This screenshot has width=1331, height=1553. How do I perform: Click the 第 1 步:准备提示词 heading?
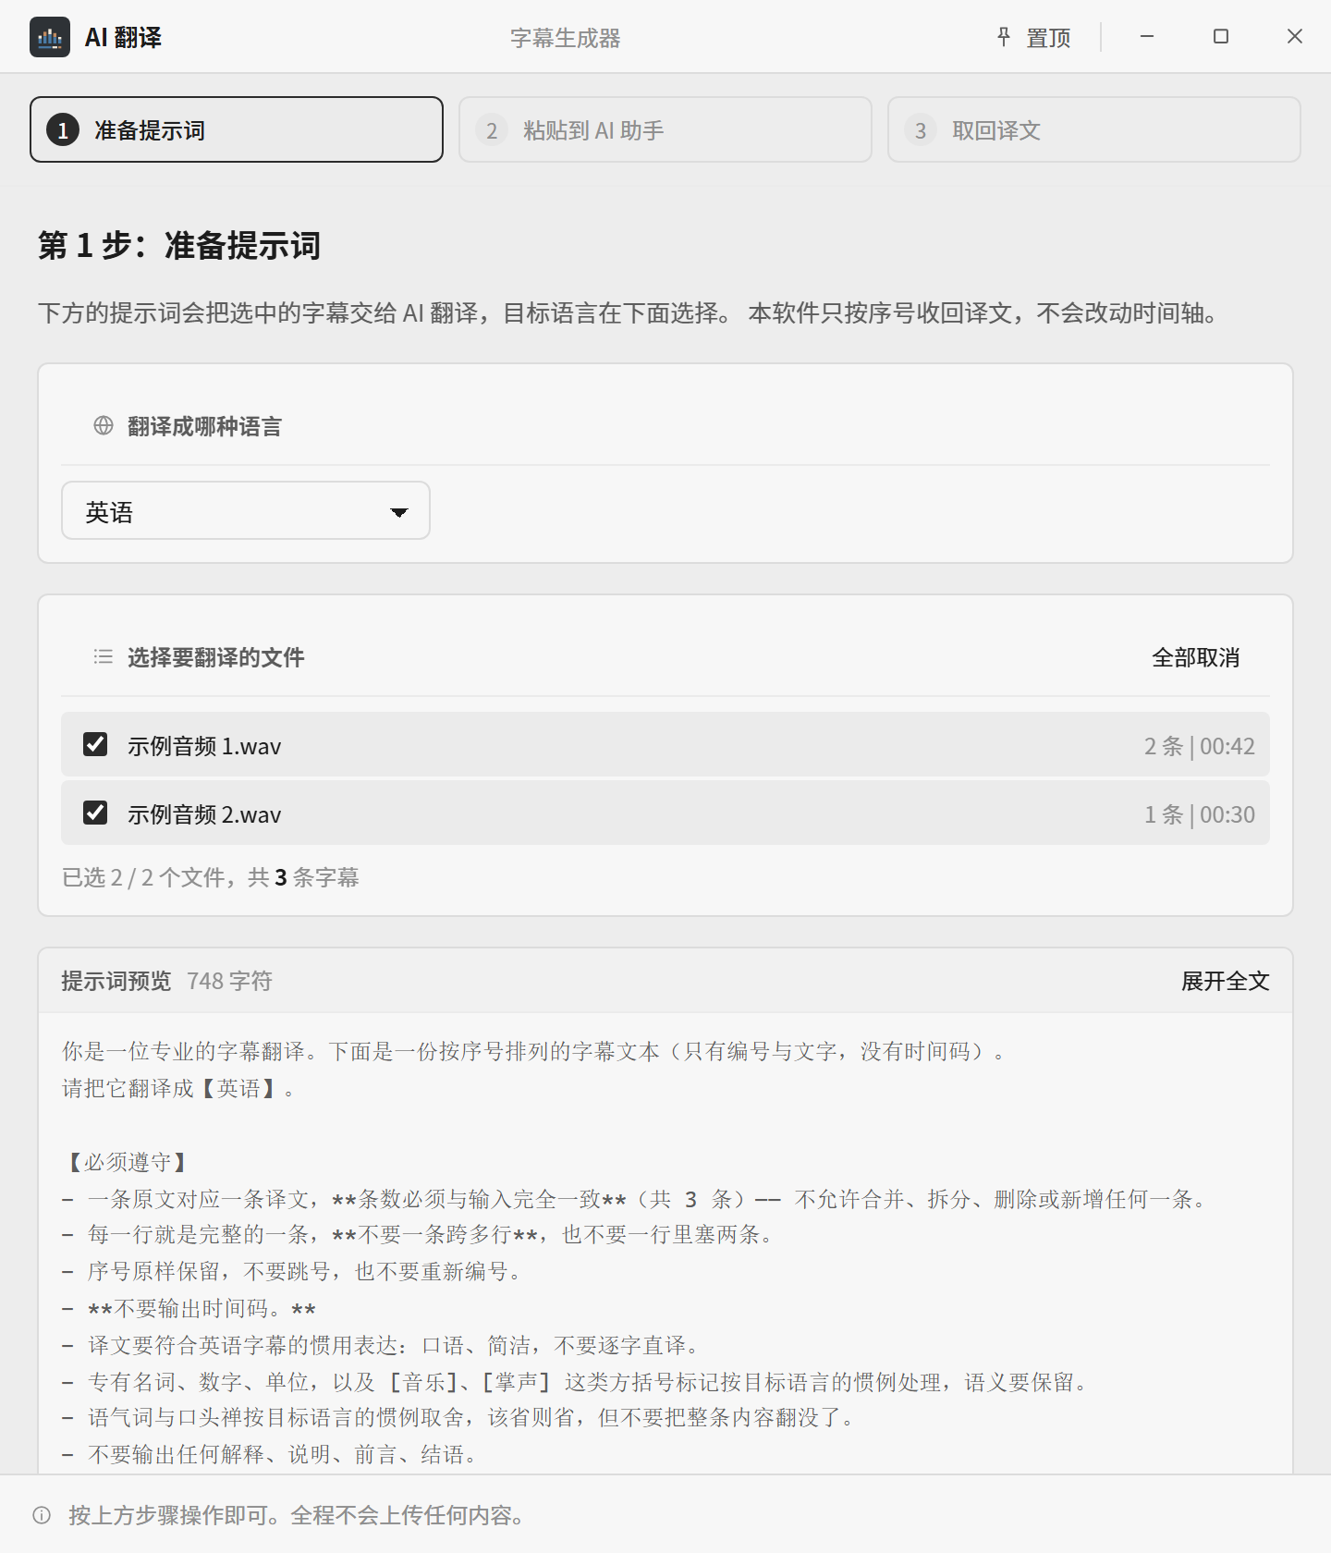(x=179, y=246)
